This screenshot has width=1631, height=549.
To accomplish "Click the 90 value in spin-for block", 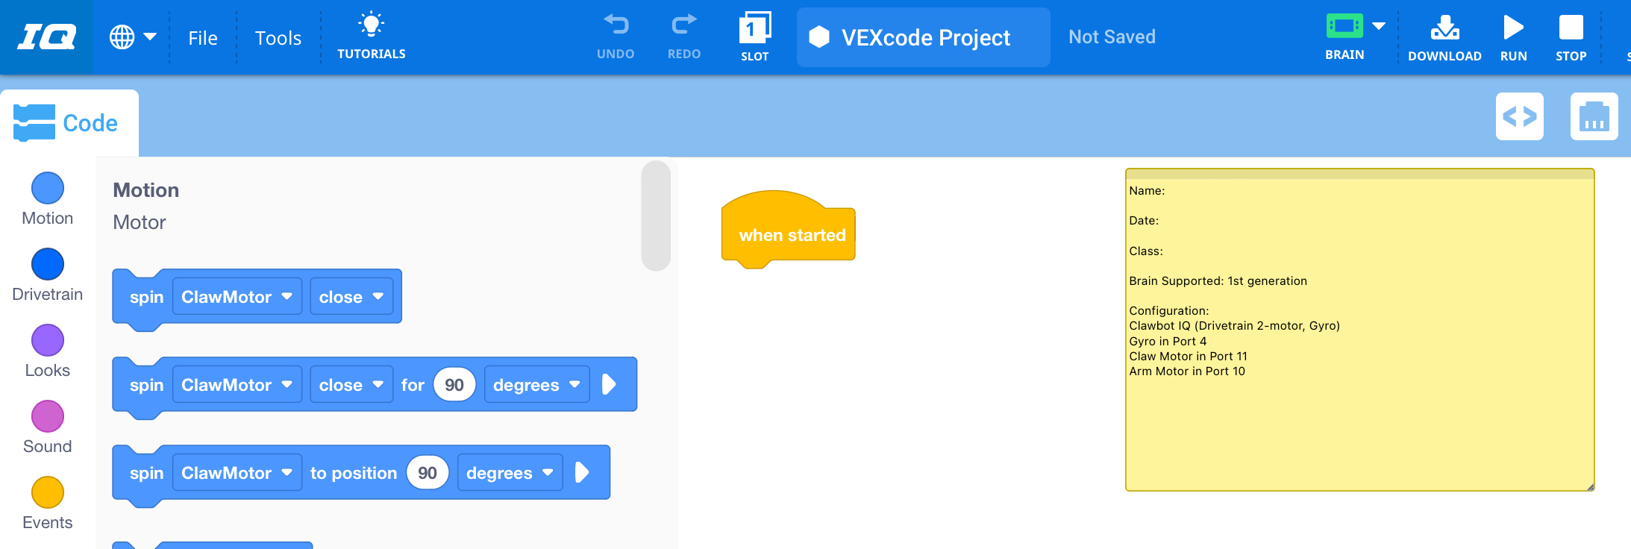I will click(x=454, y=385).
